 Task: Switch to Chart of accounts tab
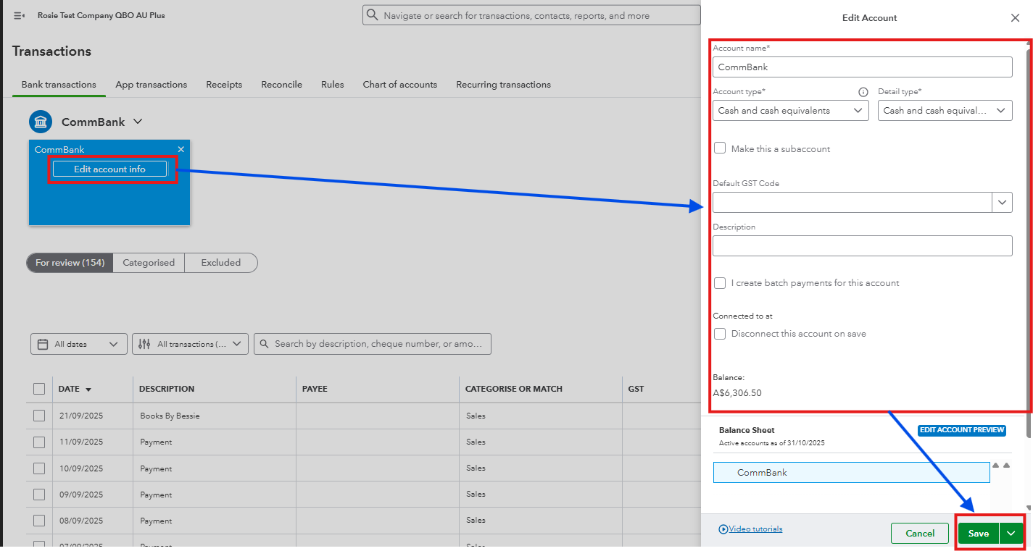click(x=399, y=85)
